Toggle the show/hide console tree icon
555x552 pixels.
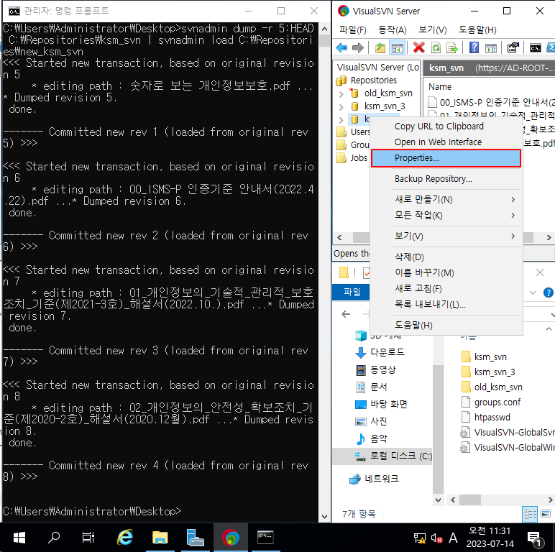tap(397, 47)
